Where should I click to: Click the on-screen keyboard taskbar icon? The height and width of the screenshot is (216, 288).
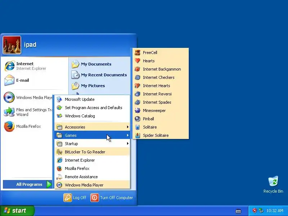[238, 211]
